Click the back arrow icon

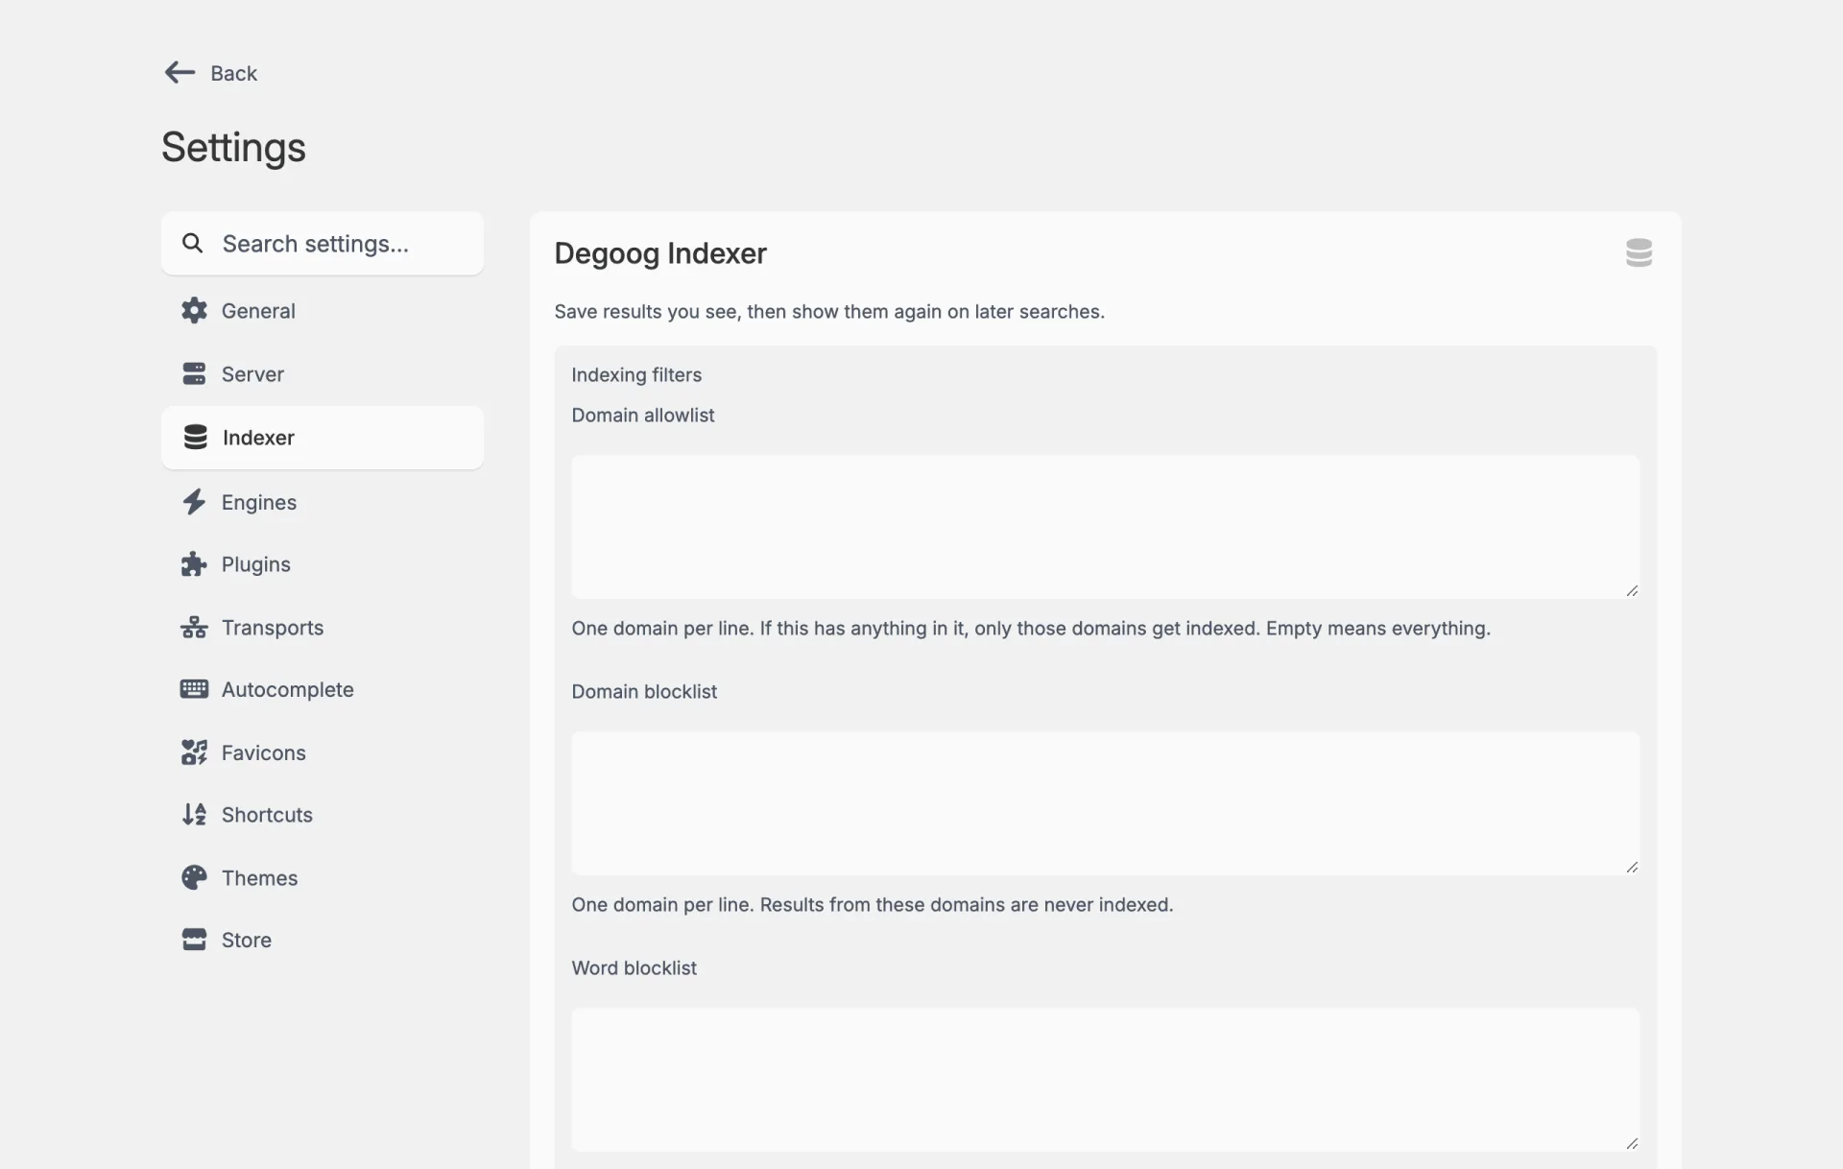coord(180,73)
